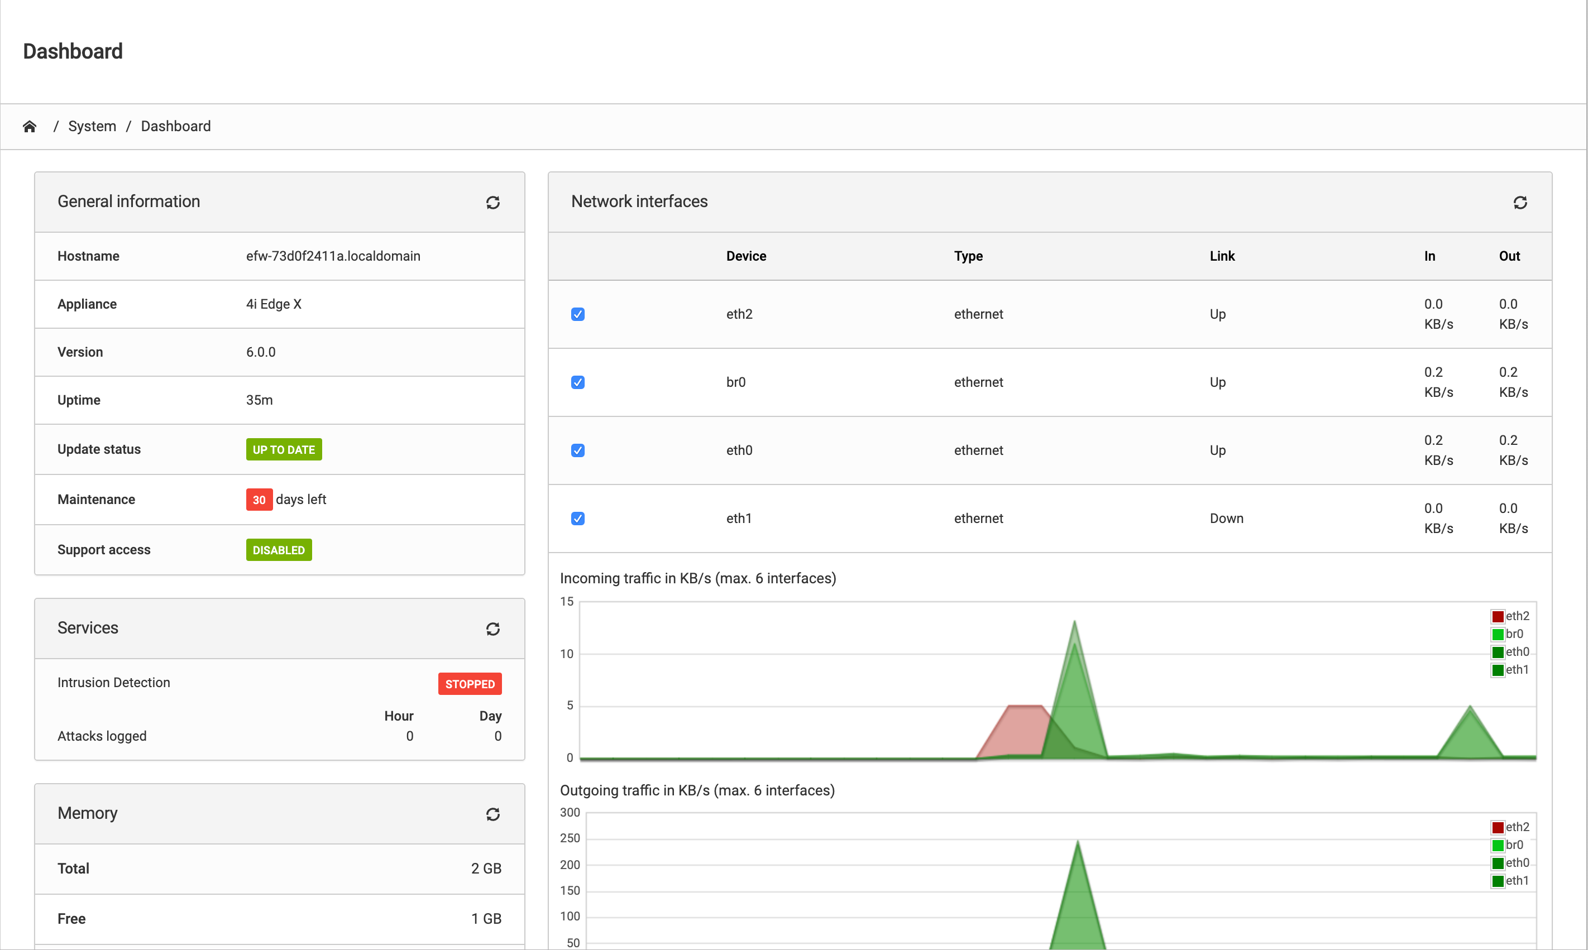Click the home icon in breadcrumb

click(x=30, y=126)
